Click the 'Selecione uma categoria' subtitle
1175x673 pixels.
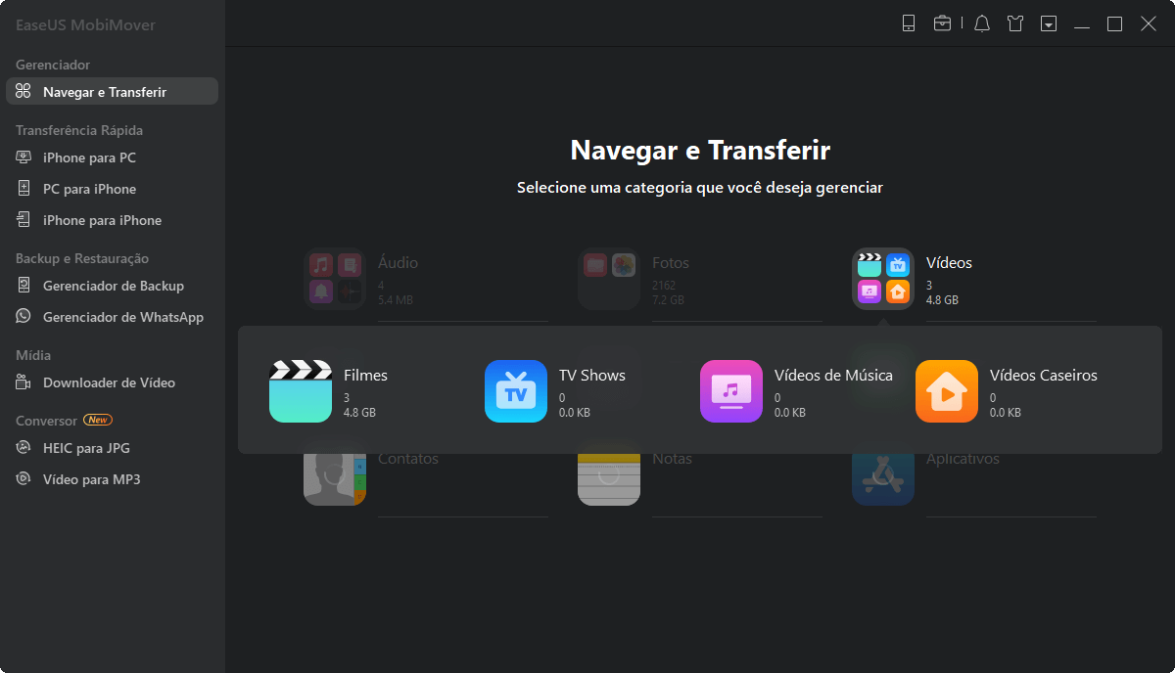[700, 187]
